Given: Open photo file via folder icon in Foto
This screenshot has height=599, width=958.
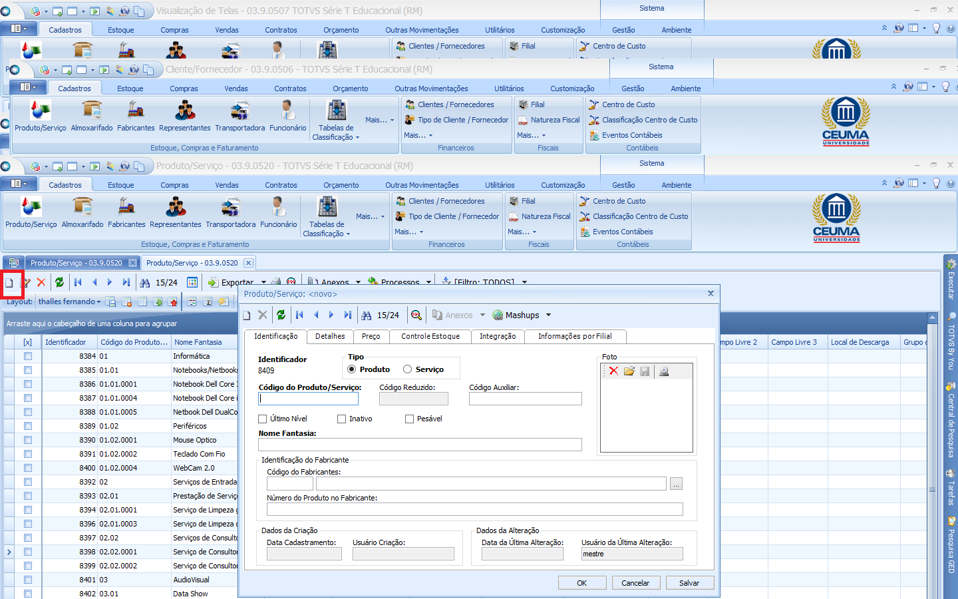Looking at the screenshot, I should pos(629,371).
